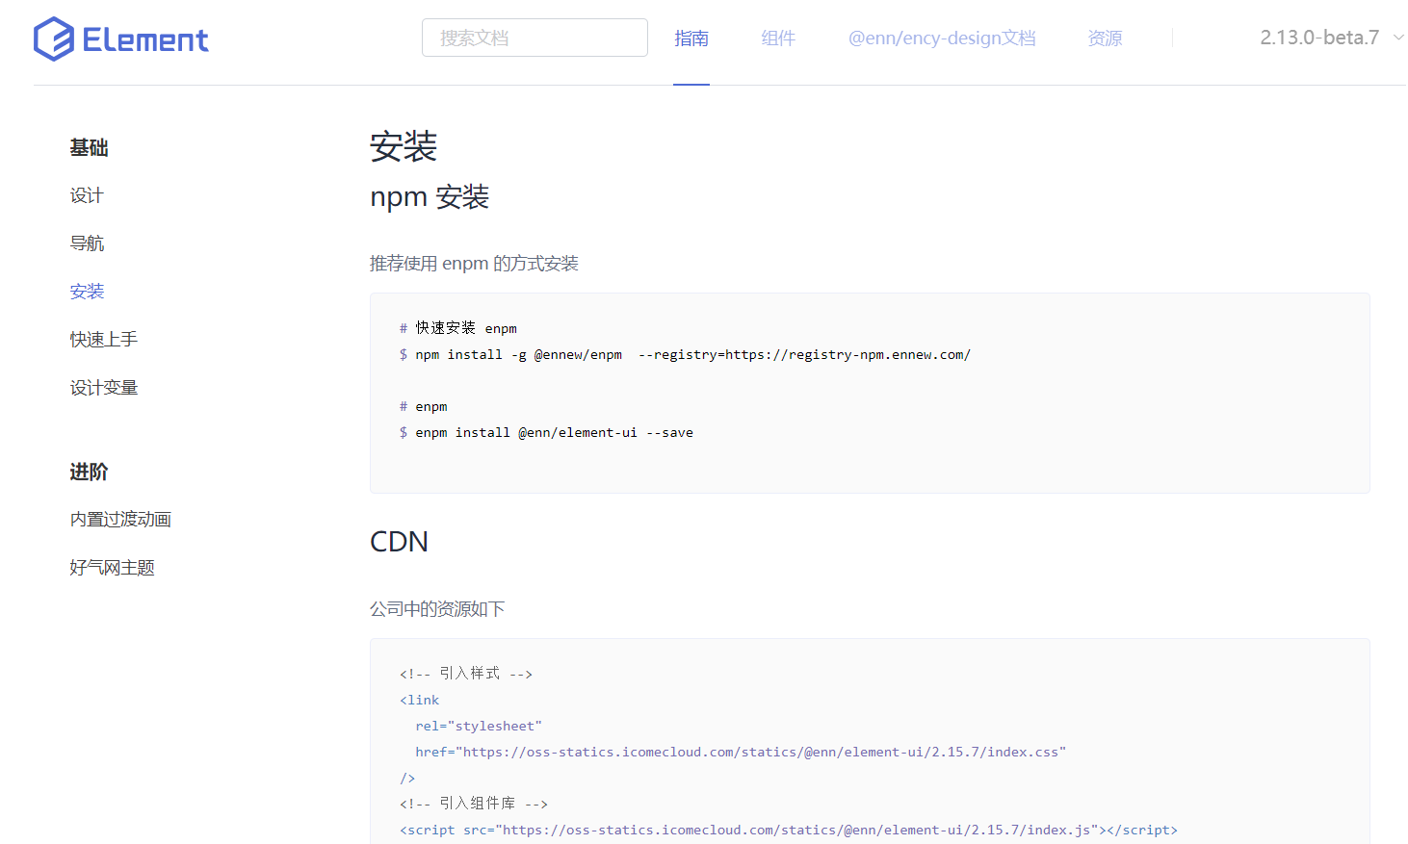The height and width of the screenshot is (844, 1408).
Task: Open the 快速上手 sidebar link
Action: [x=104, y=340]
